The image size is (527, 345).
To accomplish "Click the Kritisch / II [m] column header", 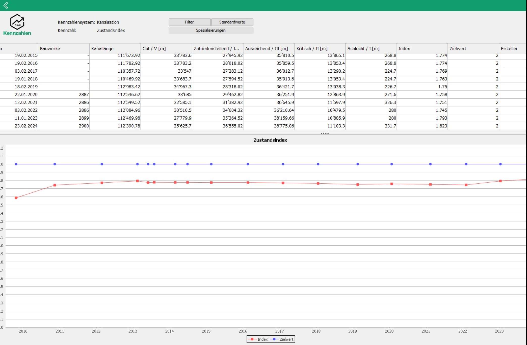I will tap(320, 48).
